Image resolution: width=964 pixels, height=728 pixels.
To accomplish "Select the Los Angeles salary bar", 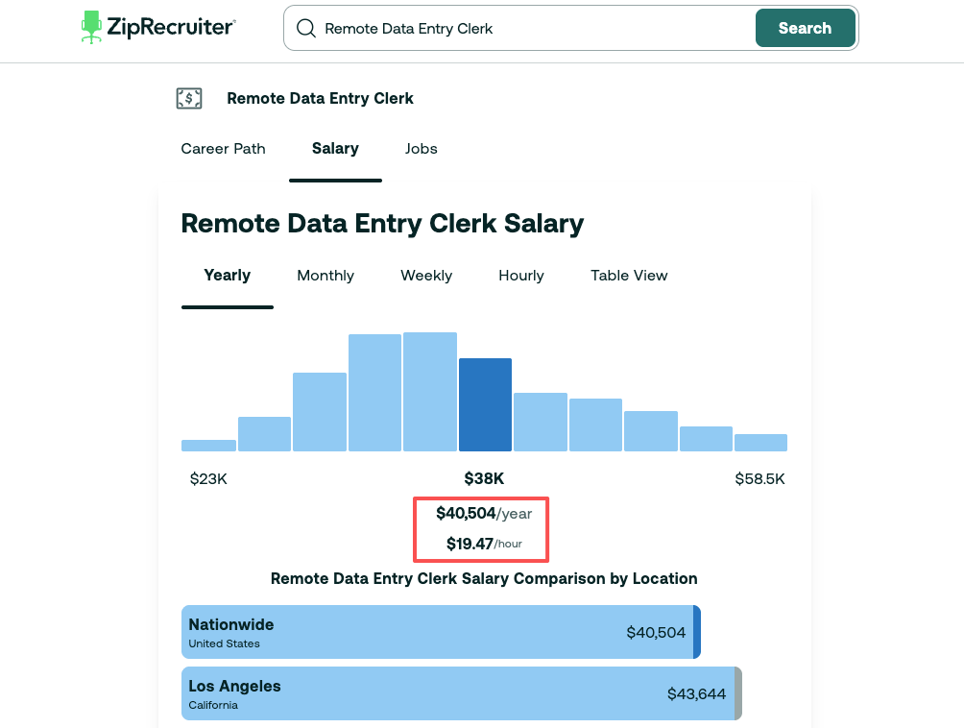I will coord(458,692).
